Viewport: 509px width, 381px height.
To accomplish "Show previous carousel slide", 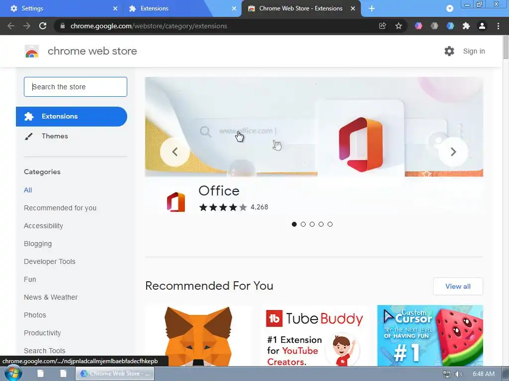I will pos(174,152).
